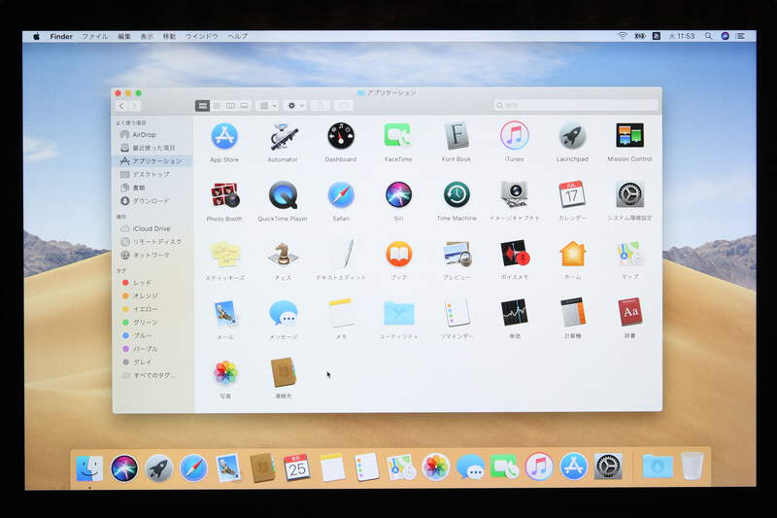
Task: Click the Edit Tags toolbar button
Action: click(x=344, y=106)
